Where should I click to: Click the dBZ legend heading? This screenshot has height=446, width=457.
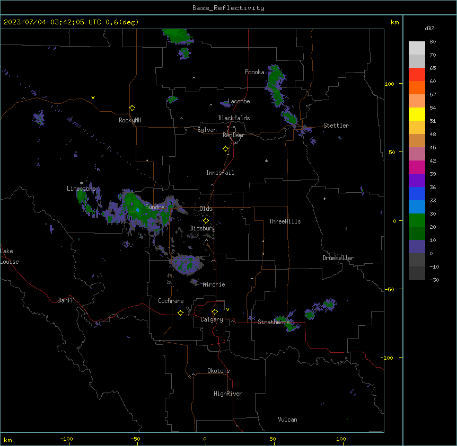429,28
